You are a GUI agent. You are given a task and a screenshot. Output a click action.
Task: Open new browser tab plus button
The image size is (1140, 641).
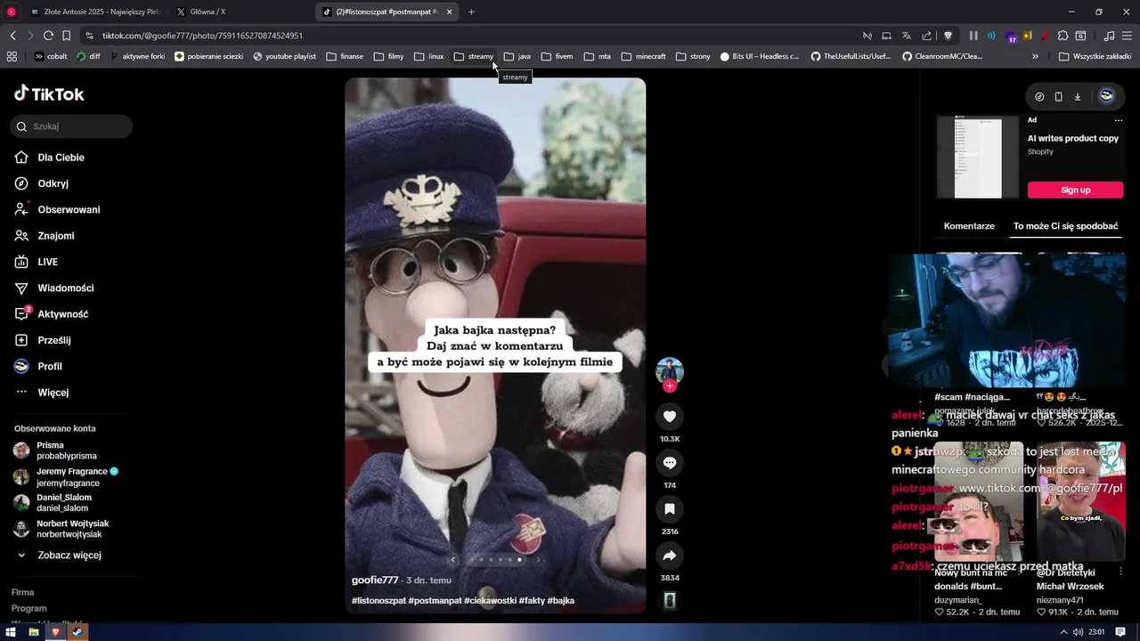point(471,12)
